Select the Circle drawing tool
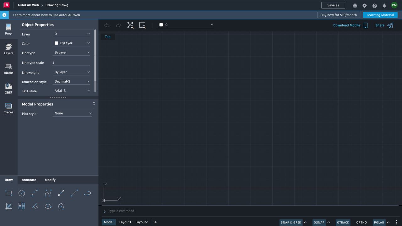402x226 pixels. click(22, 193)
